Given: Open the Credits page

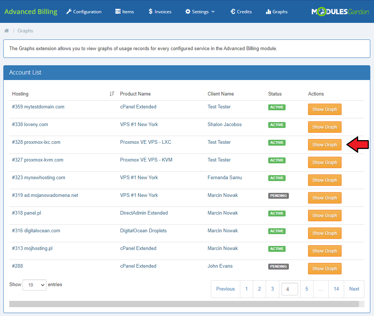Looking at the screenshot, I should 241,11.
